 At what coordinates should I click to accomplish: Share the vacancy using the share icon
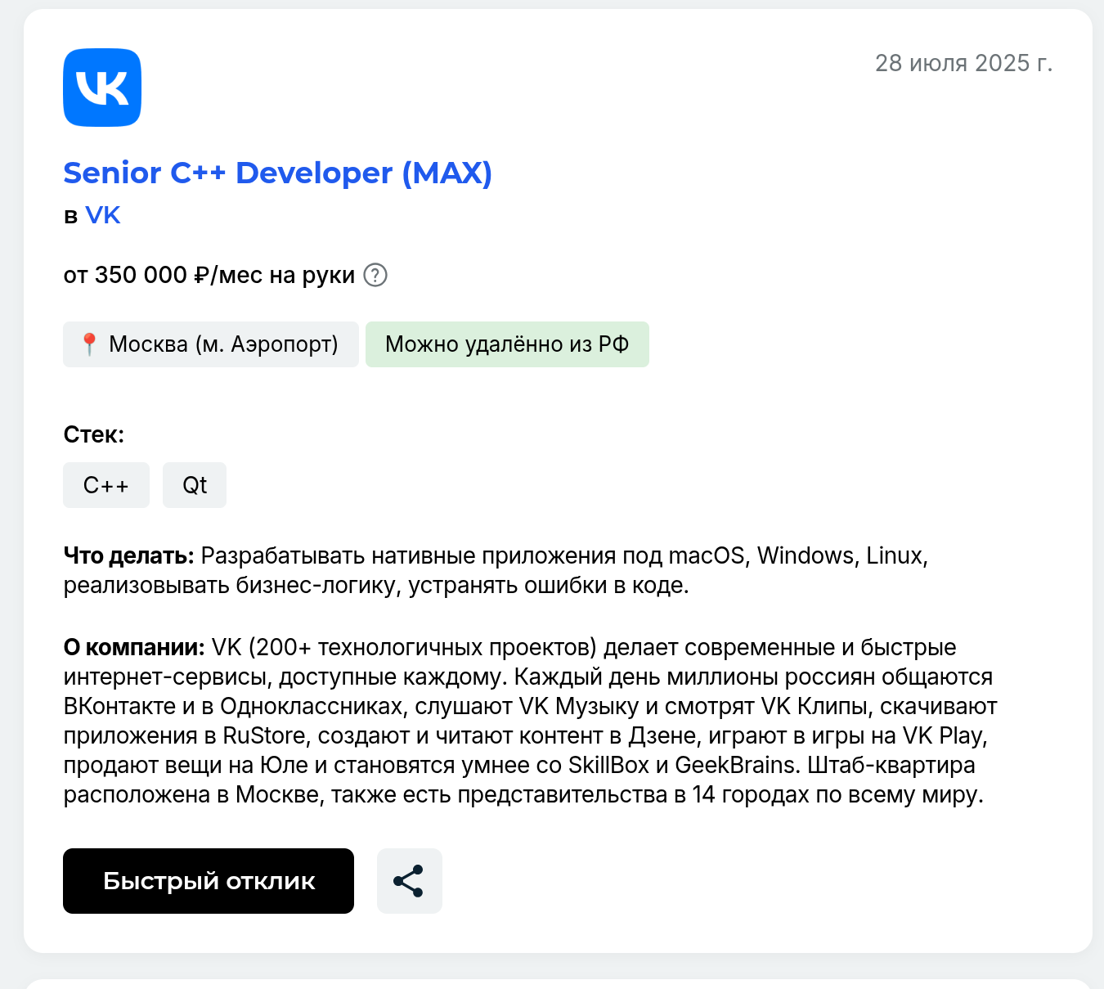point(410,881)
